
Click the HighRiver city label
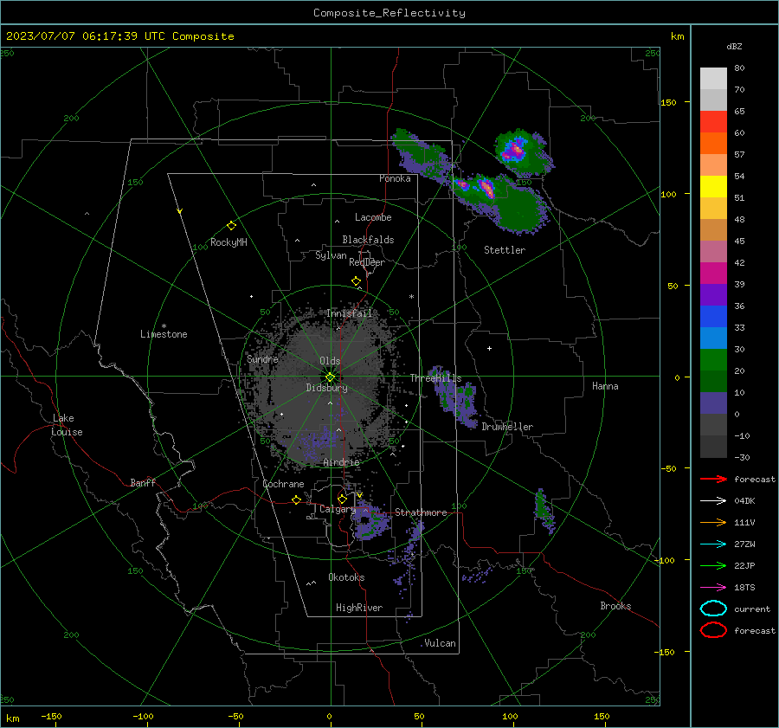point(359,608)
